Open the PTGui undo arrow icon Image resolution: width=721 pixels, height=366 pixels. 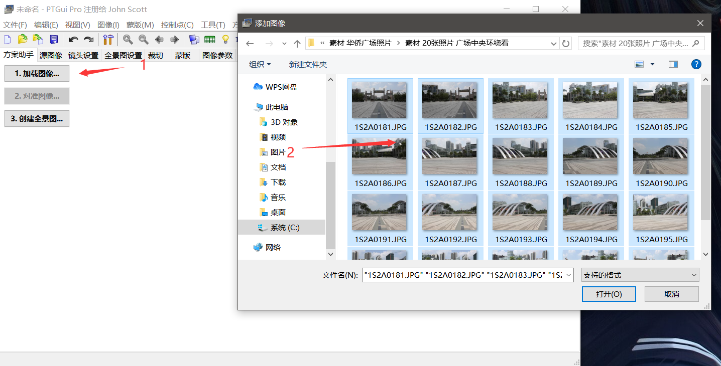coord(74,39)
